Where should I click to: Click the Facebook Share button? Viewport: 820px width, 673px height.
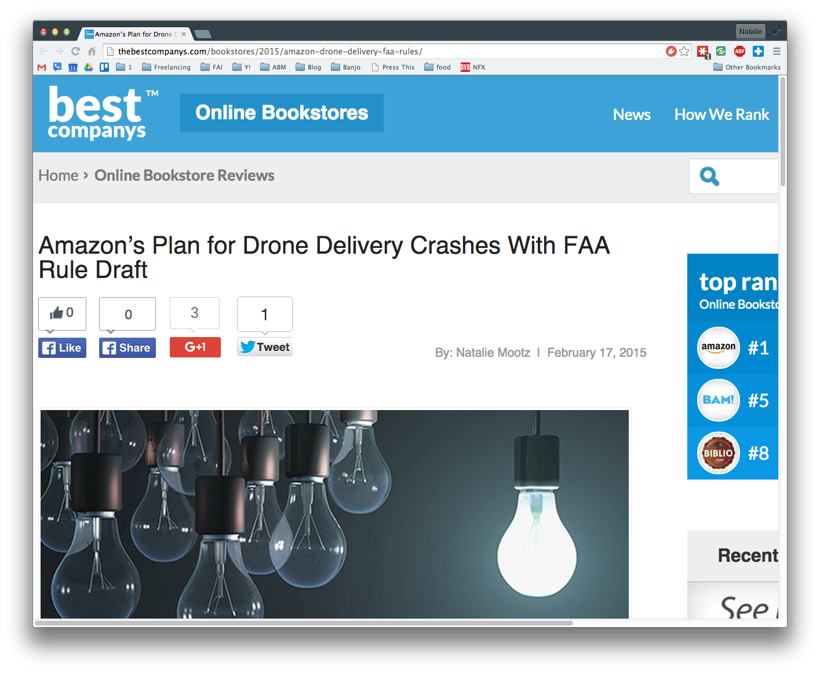pyautogui.click(x=127, y=348)
